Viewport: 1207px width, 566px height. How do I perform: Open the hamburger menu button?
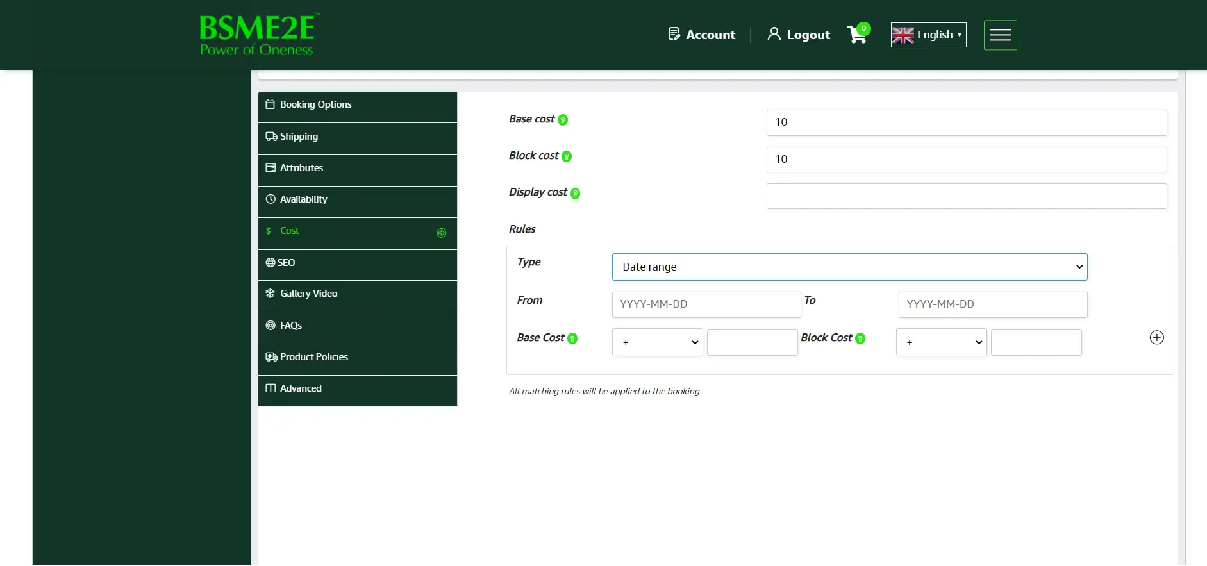click(x=1000, y=35)
